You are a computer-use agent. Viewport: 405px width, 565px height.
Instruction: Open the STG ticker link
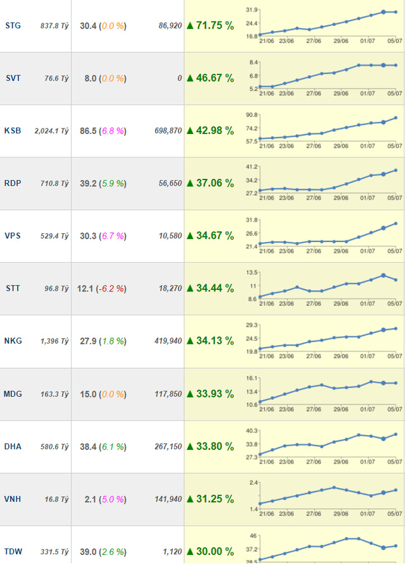[12, 26]
